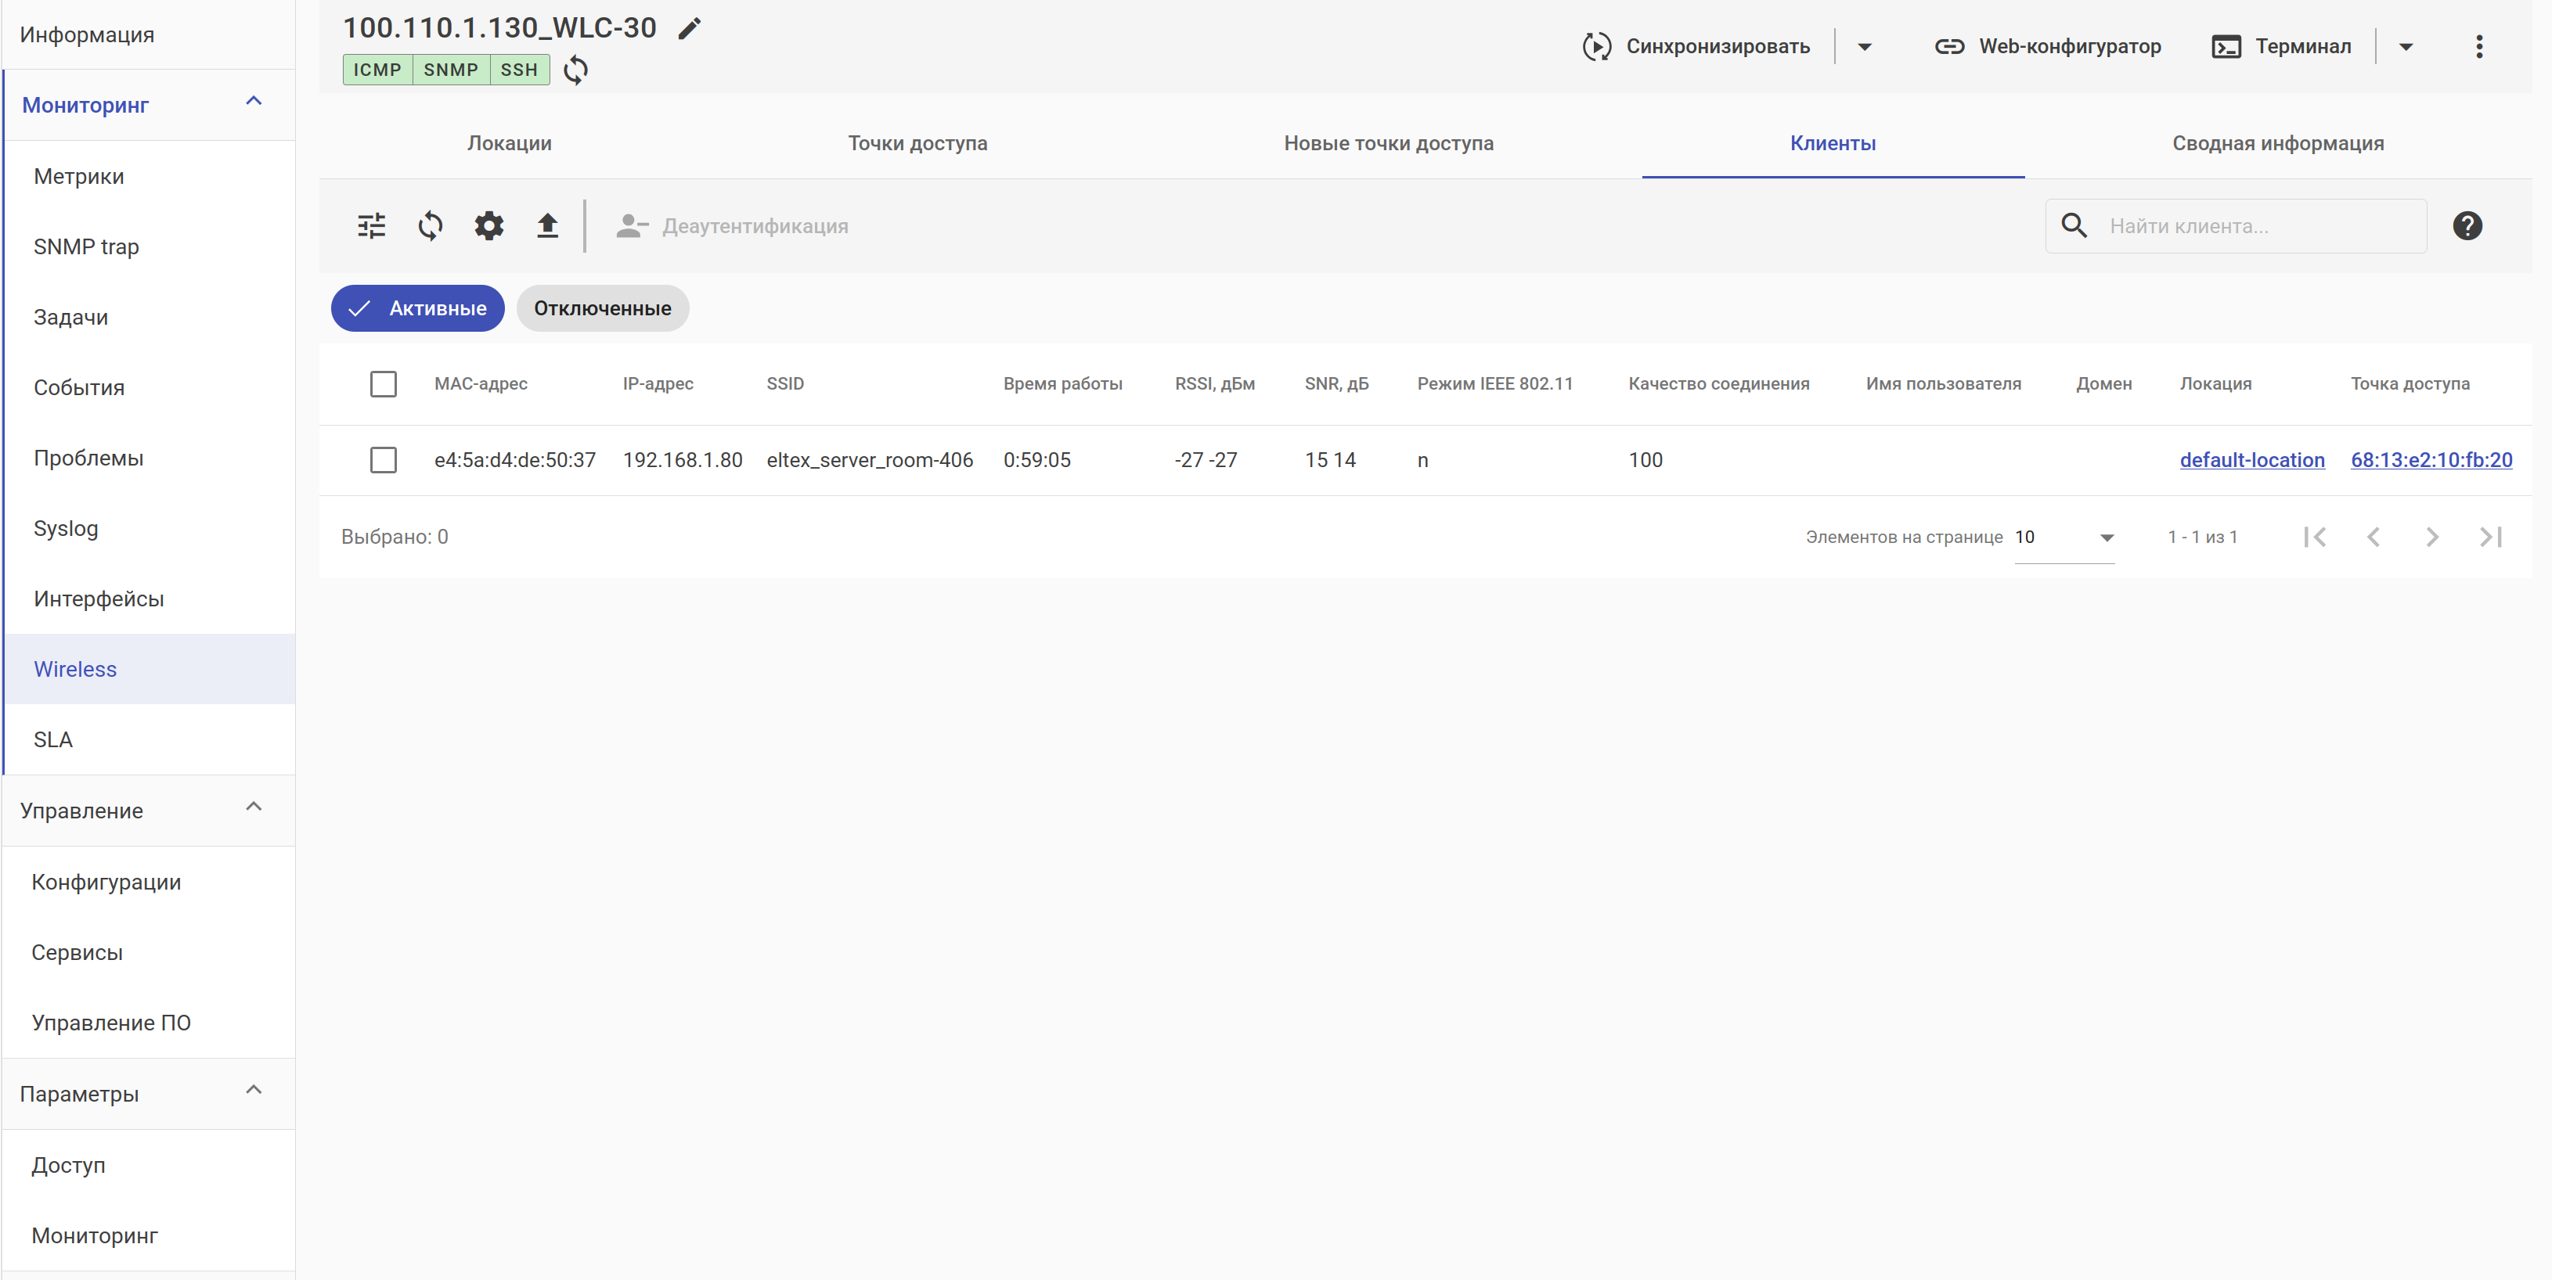Viewport: 2552px width, 1280px height.
Task: Open the dropdown arrow next to Синхронизировать
Action: (x=1863, y=46)
